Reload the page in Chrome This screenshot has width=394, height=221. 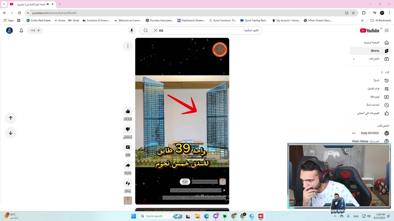pyautogui.click(x=19, y=13)
